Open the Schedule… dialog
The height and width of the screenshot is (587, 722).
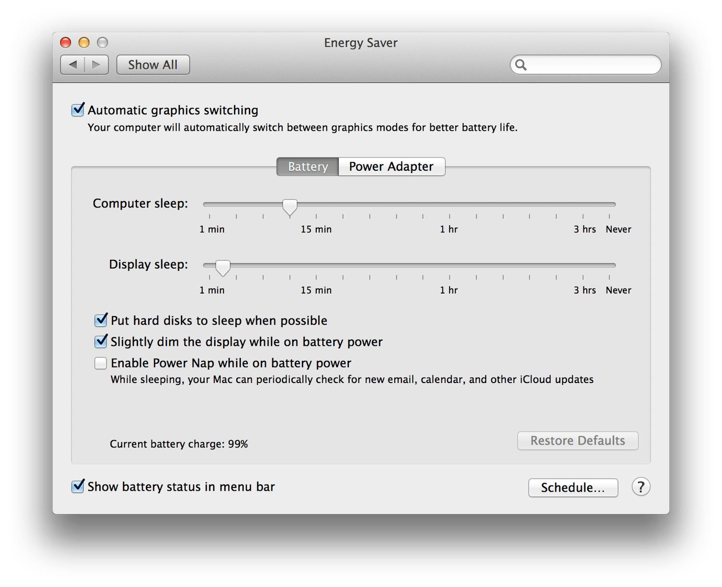(x=573, y=487)
